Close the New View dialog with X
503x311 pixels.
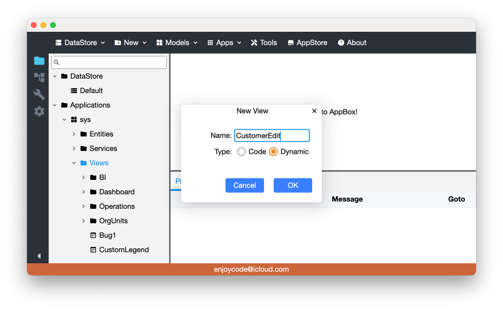tap(314, 111)
